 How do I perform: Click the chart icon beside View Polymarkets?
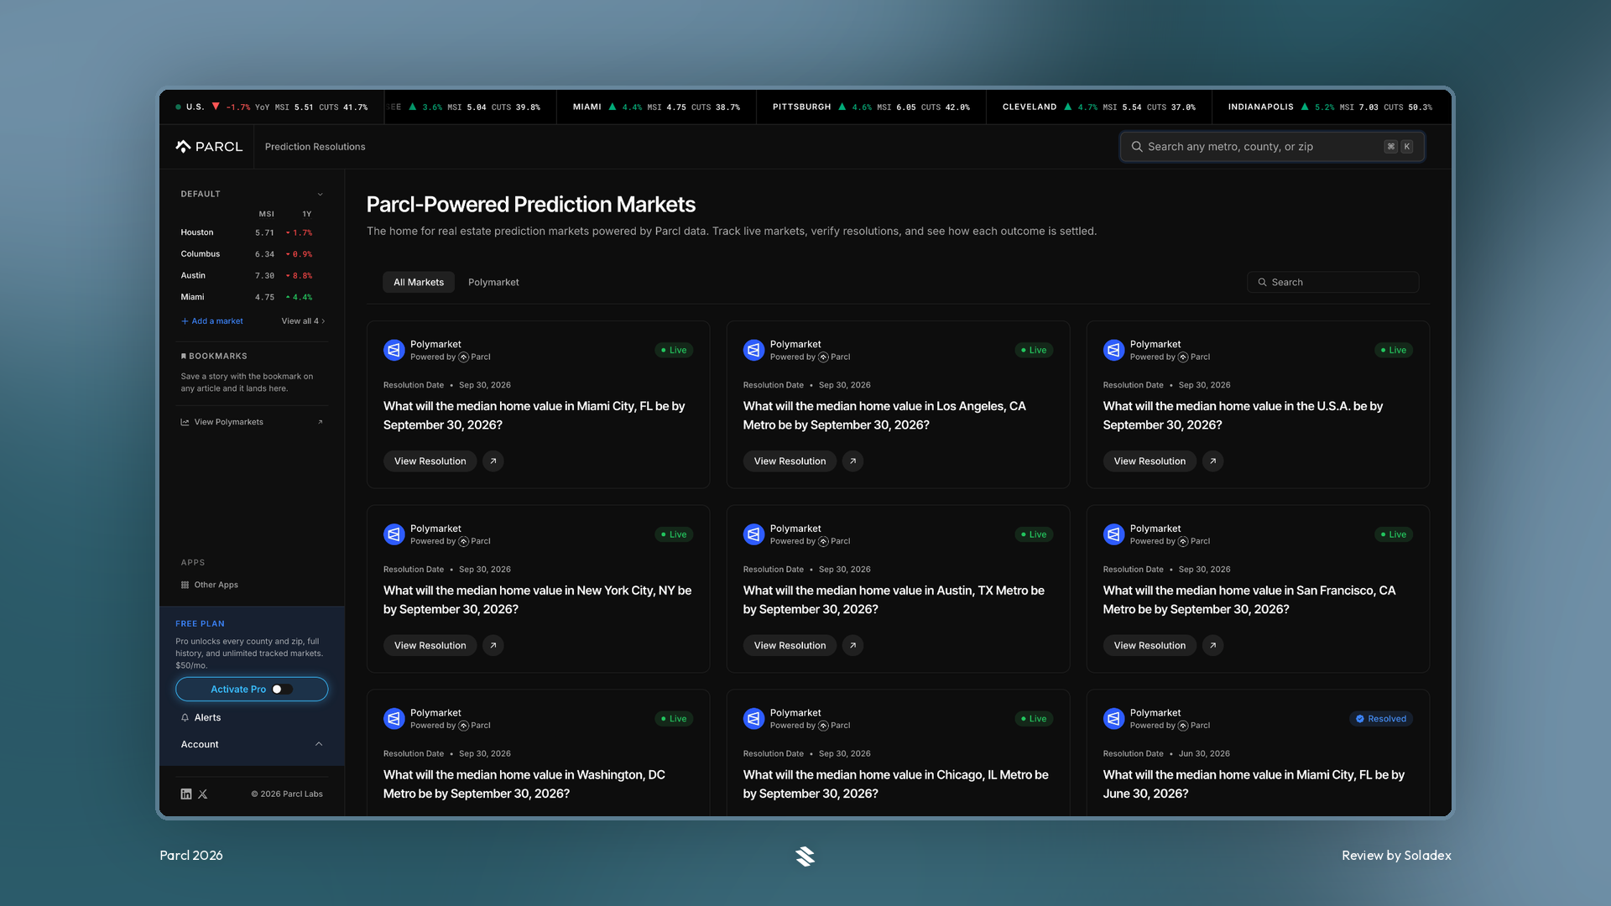coord(185,423)
